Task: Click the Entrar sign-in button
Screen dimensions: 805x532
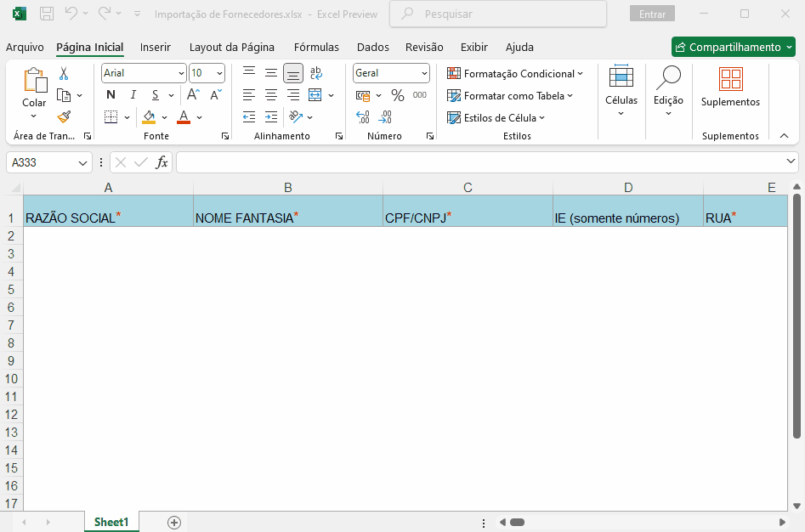Action: click(x=652, y=14)
